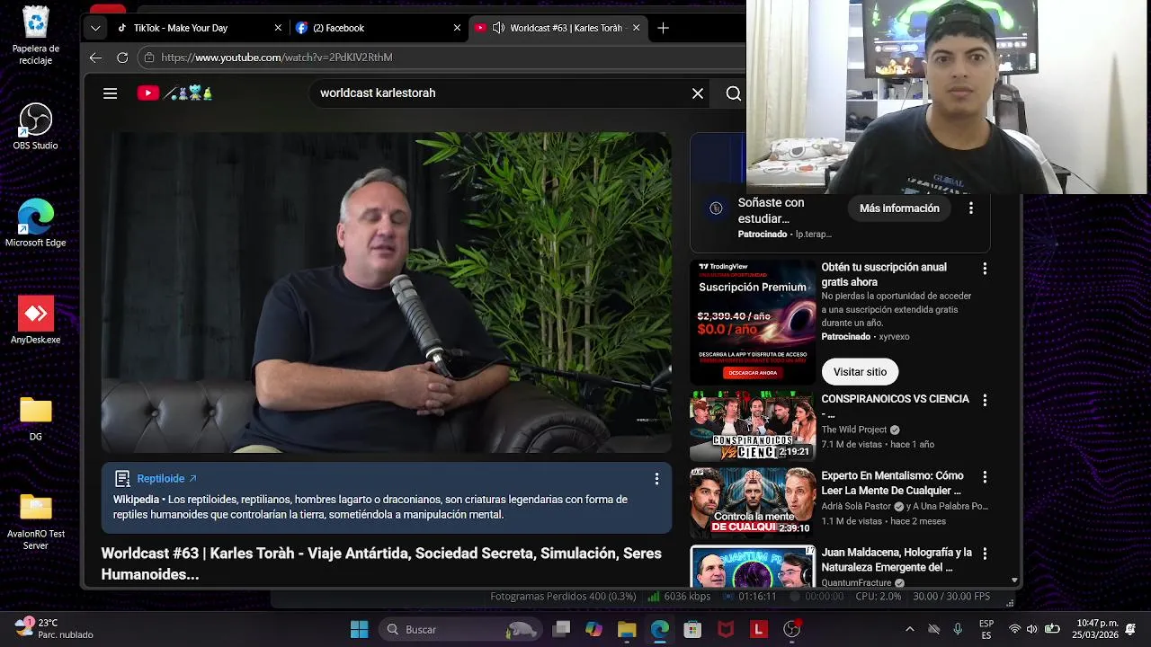Open Juan Maldacena, Holografía video title
This screenshot has height=647, width=1151.
pyautogui.click(x=897, y=560)
